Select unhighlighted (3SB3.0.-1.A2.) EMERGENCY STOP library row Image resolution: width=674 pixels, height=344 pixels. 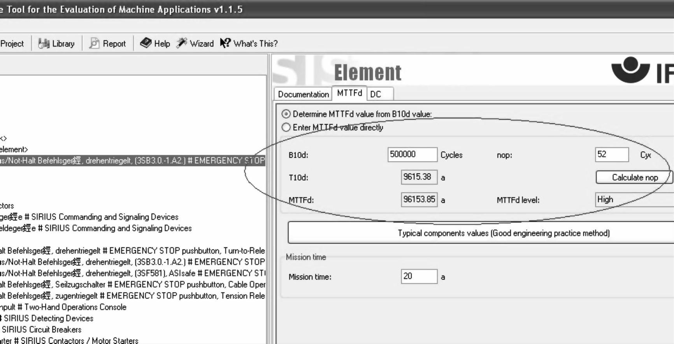[x=132, y=262]
